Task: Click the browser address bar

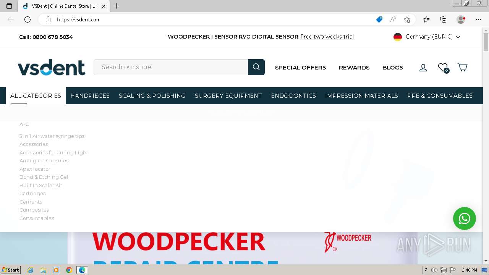Action: pos(214,19)
